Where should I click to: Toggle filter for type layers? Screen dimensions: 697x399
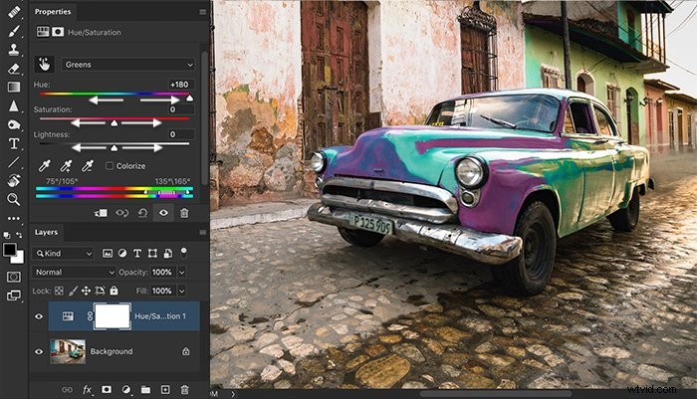(137, 254)
